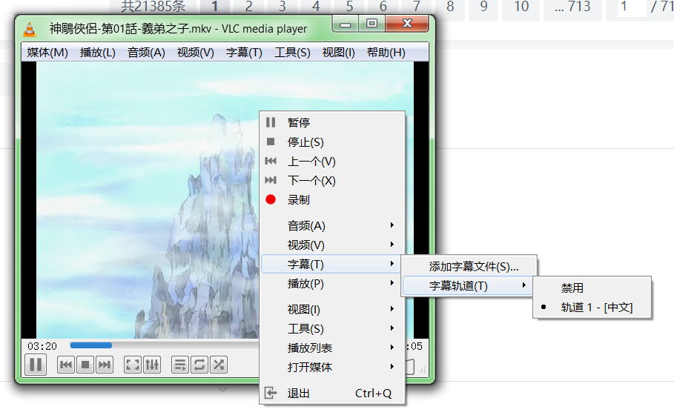Toggle shuffle random icon
674x415 pixels.
pos(218,365)
